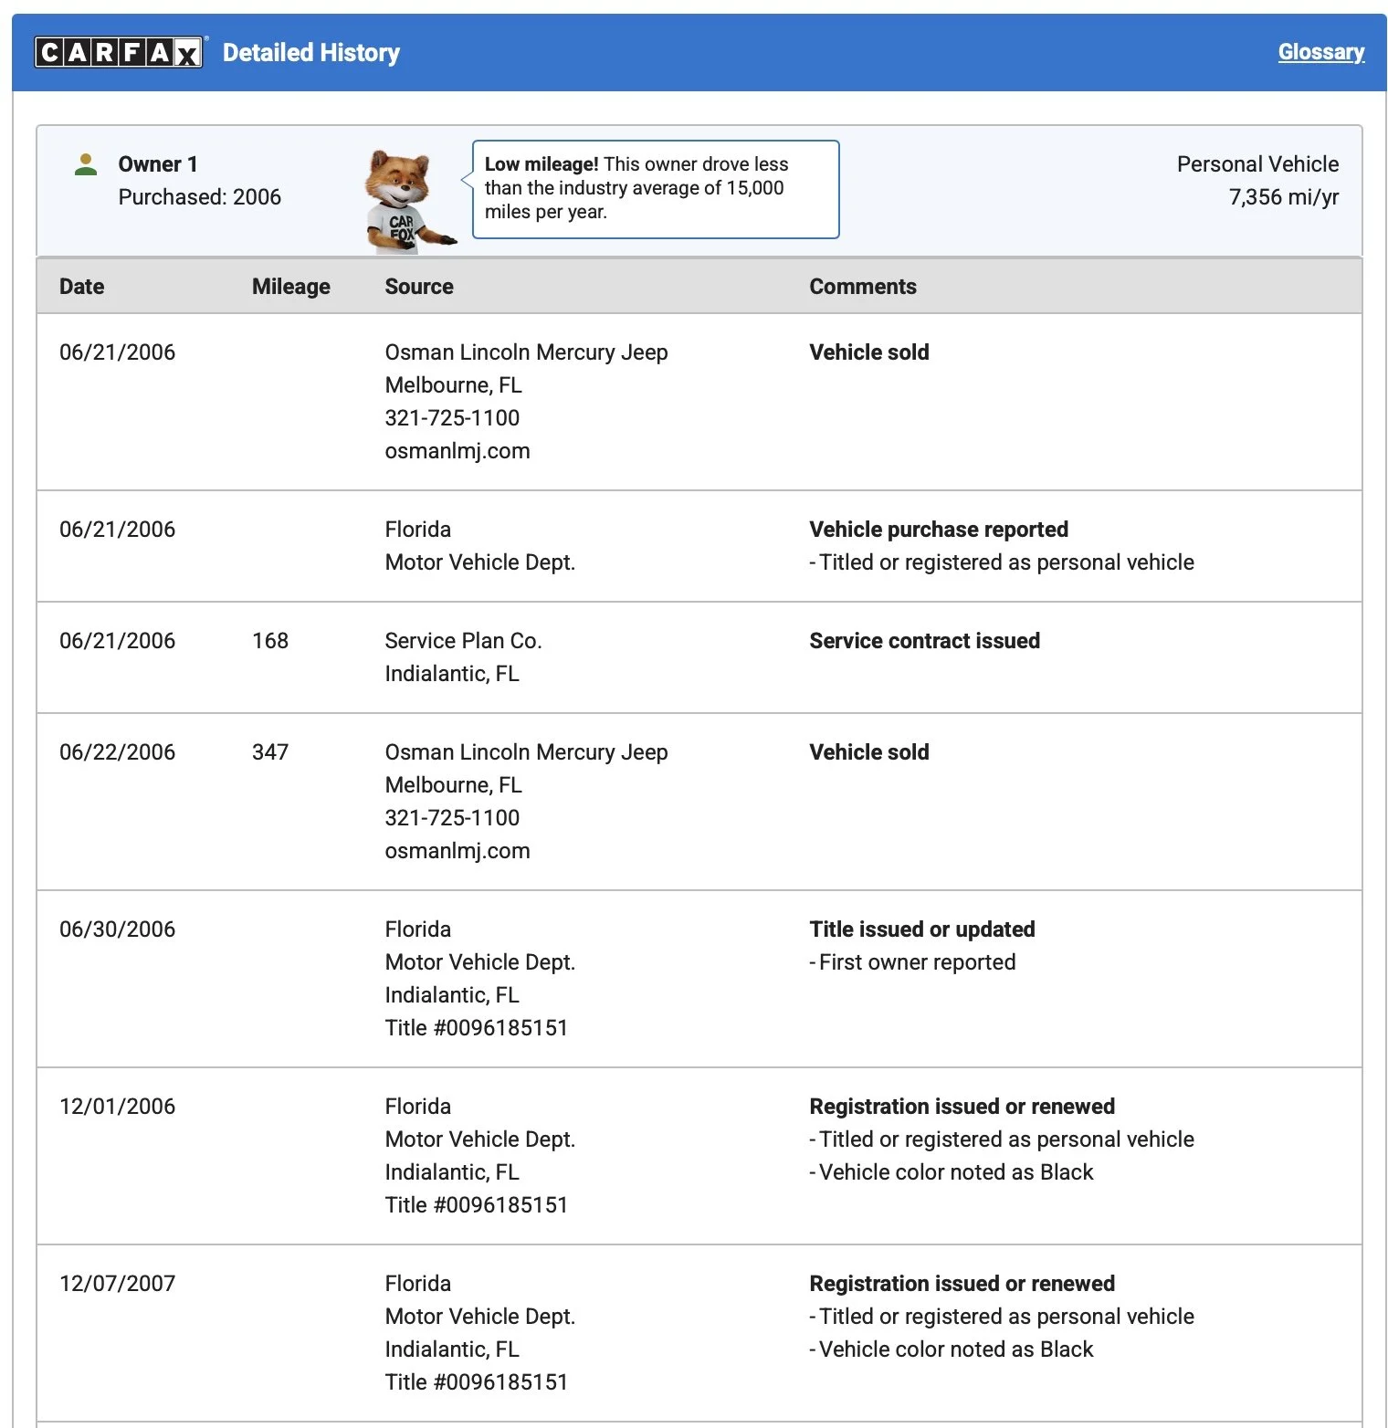Click the Source column header
1388x1428 pixels.
coord(419,287)
